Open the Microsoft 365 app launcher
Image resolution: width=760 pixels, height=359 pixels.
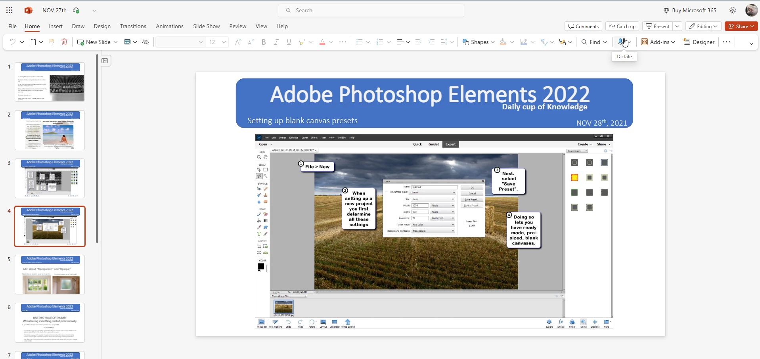pos(10,10)
